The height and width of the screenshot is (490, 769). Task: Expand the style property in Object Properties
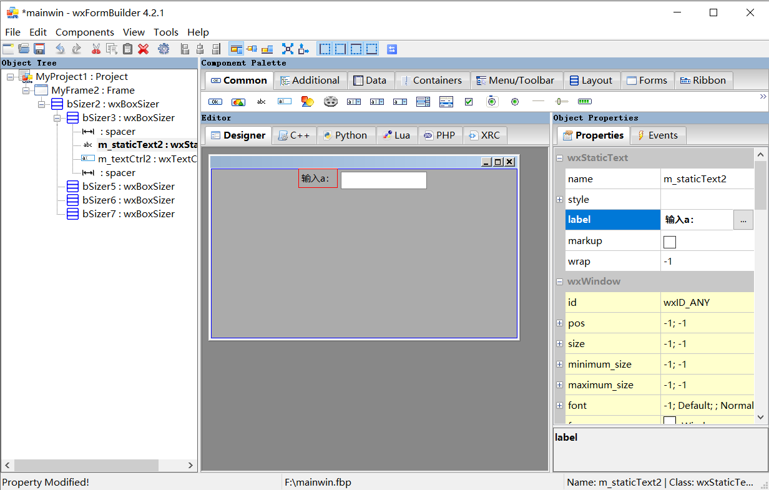560,199
